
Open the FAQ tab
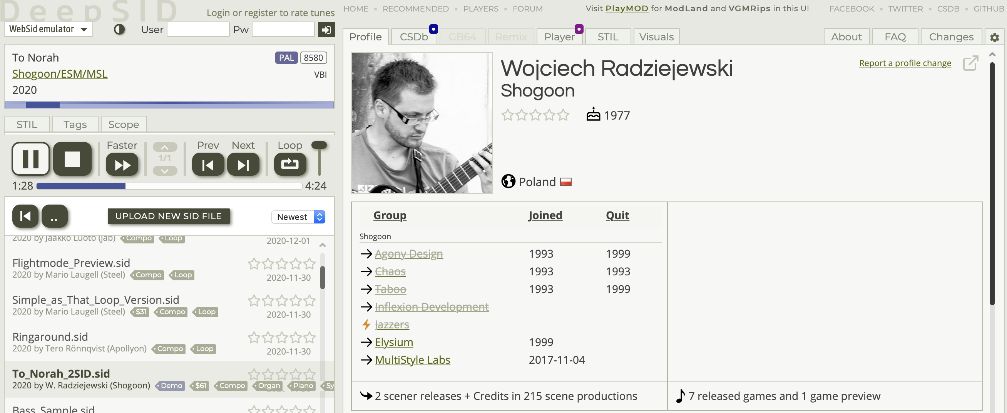[x=895, y=37]
